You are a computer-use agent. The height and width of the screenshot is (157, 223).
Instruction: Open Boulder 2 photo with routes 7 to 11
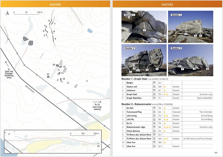pos(191,60)
